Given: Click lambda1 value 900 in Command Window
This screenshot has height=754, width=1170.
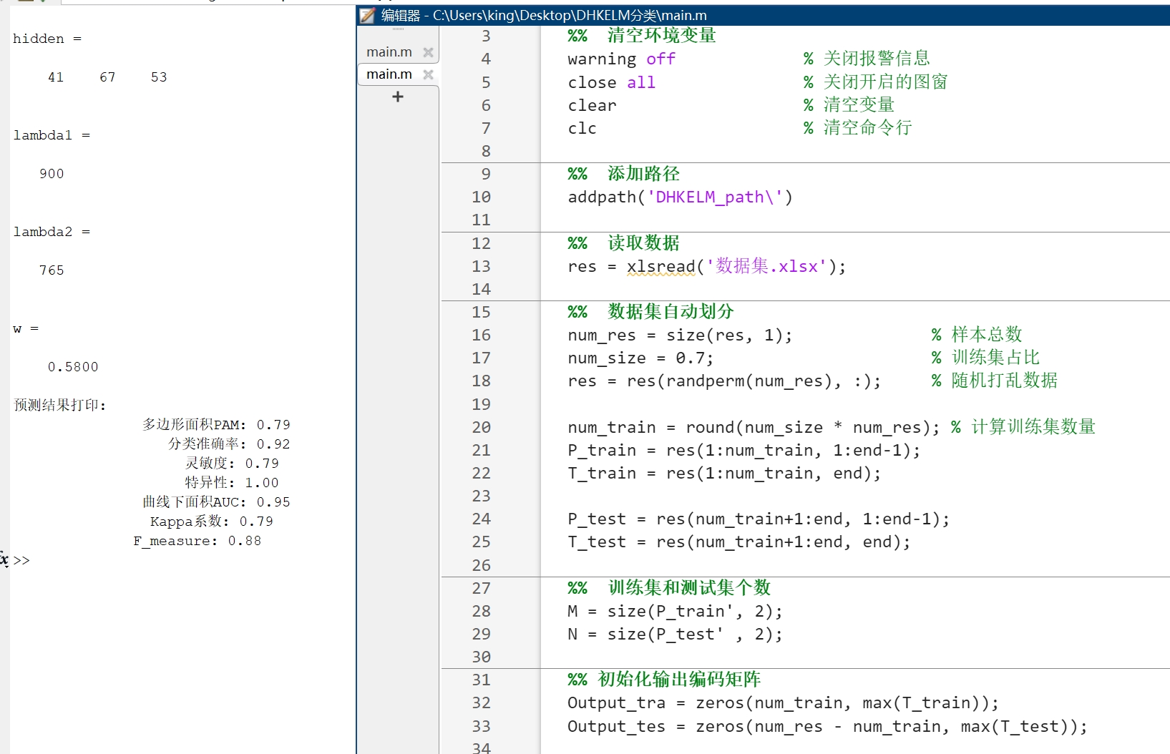Looking at the screenshot, I should (52, 174).
